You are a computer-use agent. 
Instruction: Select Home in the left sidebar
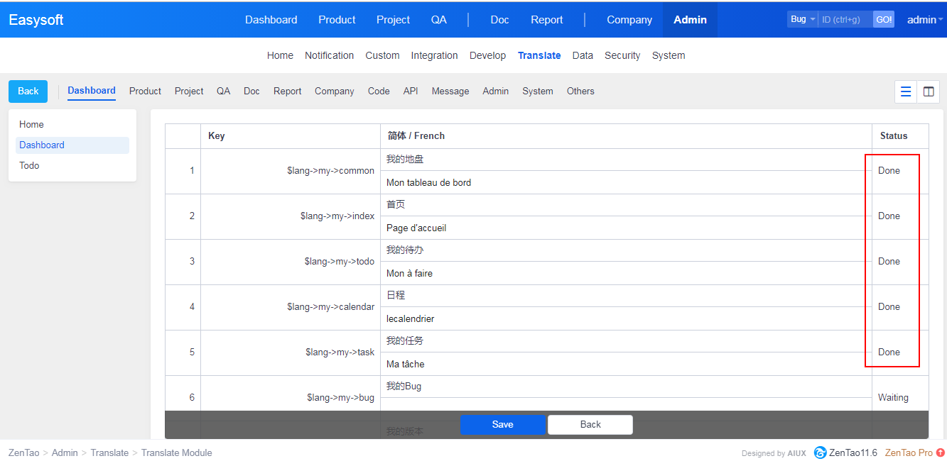[31, 124]
